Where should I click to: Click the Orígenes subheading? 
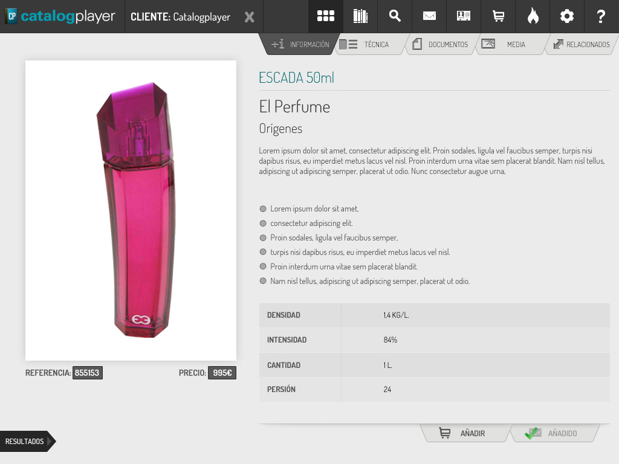[x=280, y=129]
